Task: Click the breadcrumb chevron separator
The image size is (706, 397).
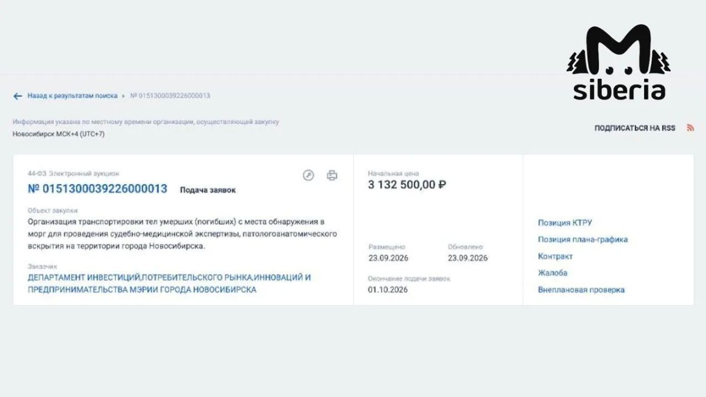Action: click(x=124, y=95)
